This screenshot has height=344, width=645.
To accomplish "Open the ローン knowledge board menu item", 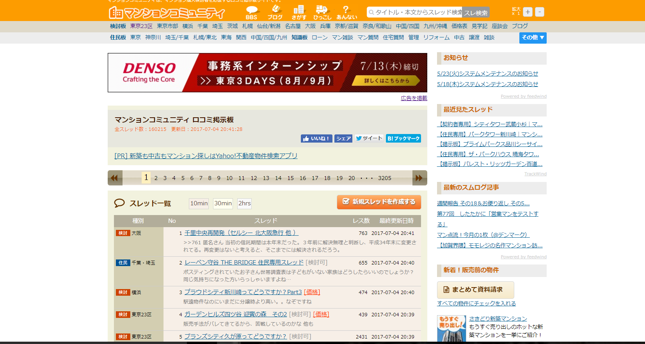I will [x=320, y=38].
